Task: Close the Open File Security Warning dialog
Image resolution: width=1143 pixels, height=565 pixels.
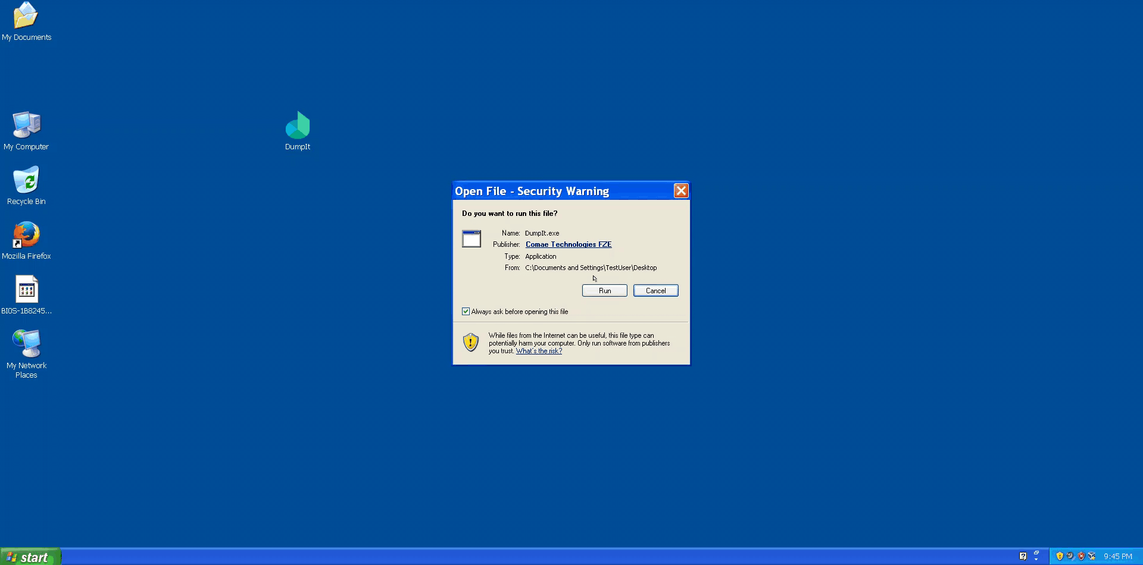Action: point(681,190)
